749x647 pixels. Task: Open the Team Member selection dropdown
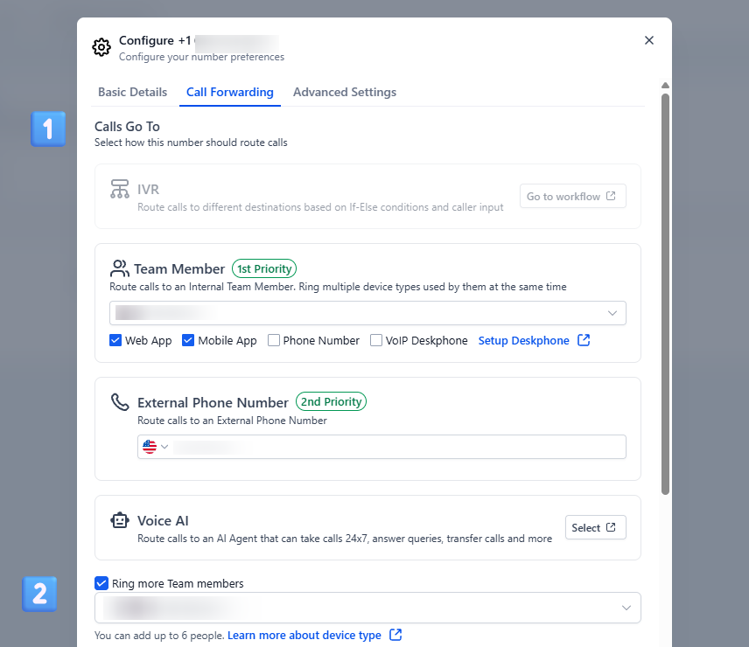[367, 313]
